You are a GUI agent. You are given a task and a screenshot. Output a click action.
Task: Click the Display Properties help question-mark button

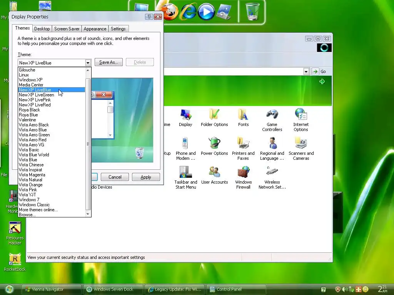pos(149,17)
